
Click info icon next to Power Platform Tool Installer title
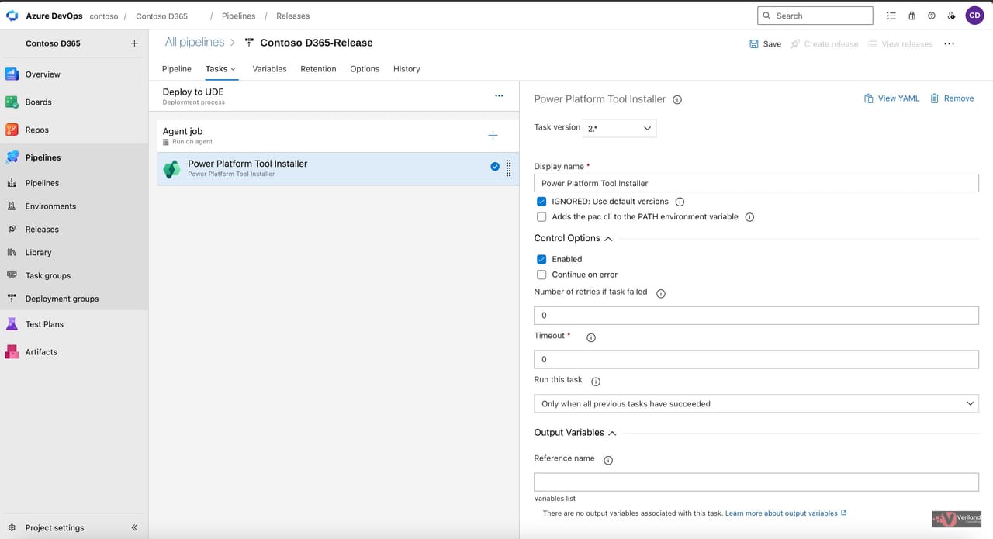pos(677,99)
